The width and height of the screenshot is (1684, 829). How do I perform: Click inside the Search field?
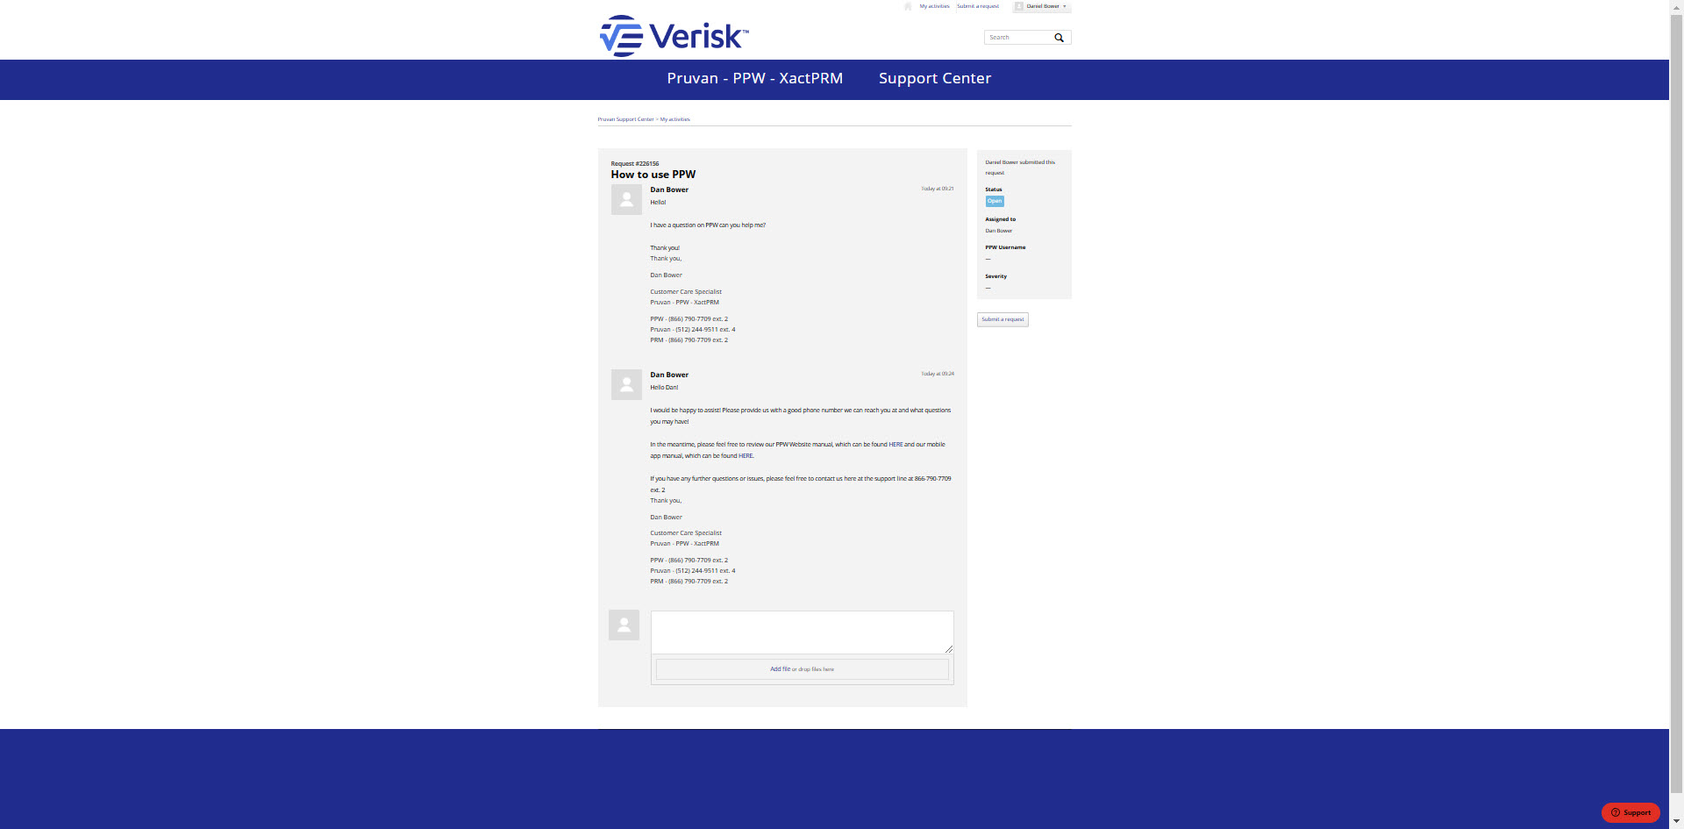tap(1019, 38)
